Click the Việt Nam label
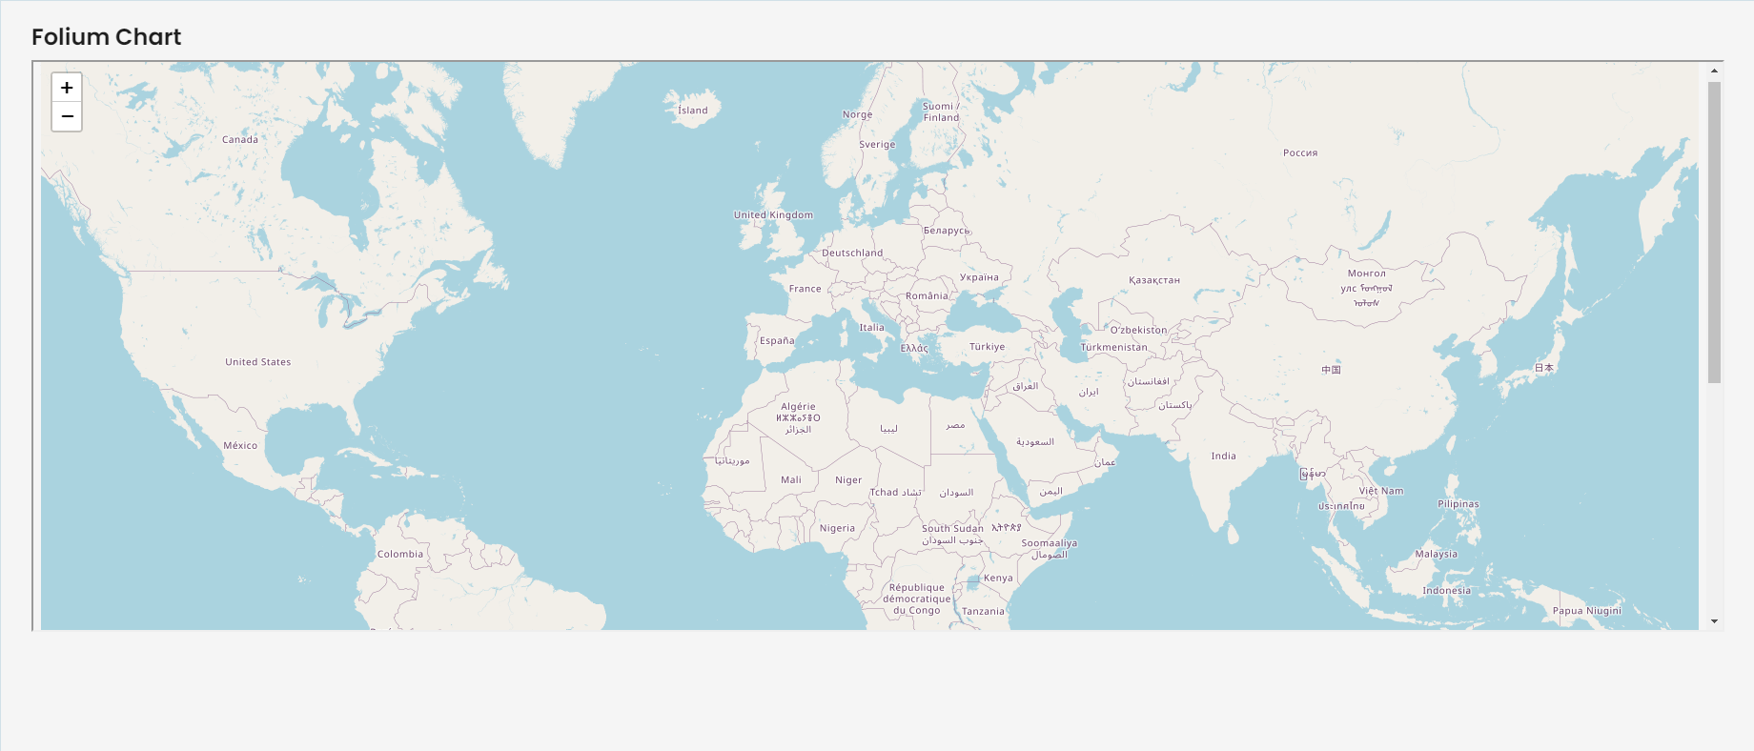The height and width of the screenshot is (751, 1754). click(x=1381, y=492)
